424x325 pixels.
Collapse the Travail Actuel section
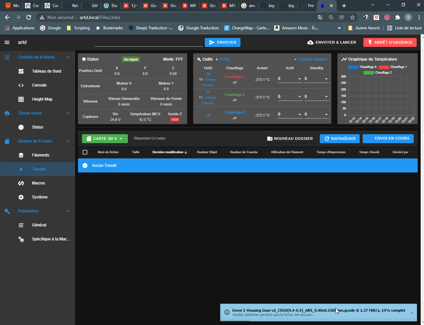click(x=68, y=113)
